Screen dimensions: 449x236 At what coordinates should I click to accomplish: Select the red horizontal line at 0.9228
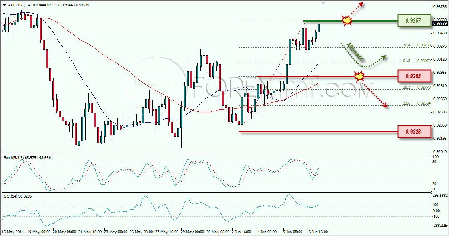pyautogui.click(x=318, y=132)
